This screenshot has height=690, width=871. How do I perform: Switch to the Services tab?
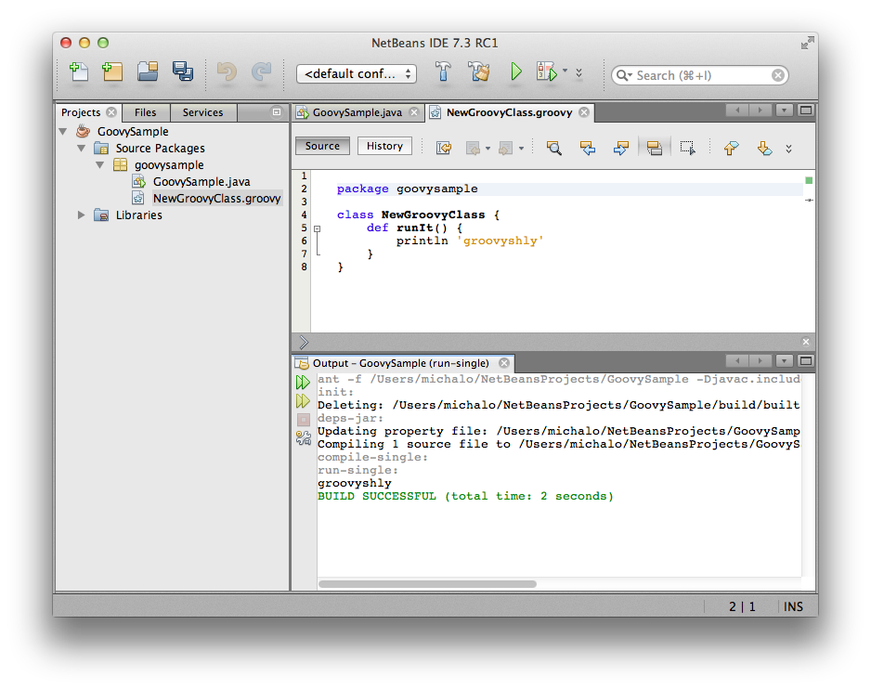click(202, 112)
